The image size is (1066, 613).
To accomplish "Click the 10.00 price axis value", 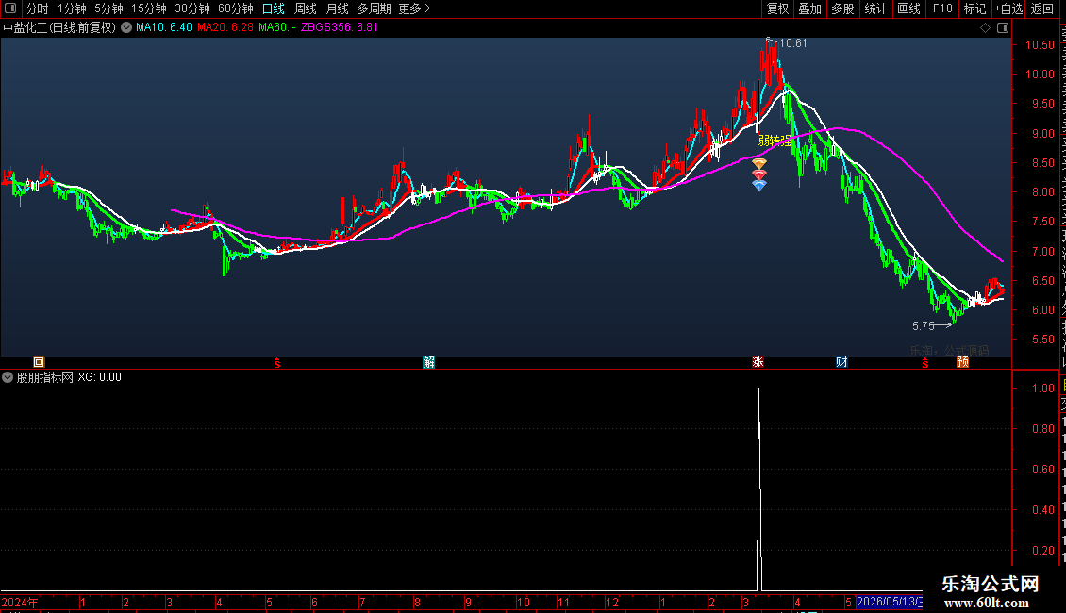I will pos(1040,75).
